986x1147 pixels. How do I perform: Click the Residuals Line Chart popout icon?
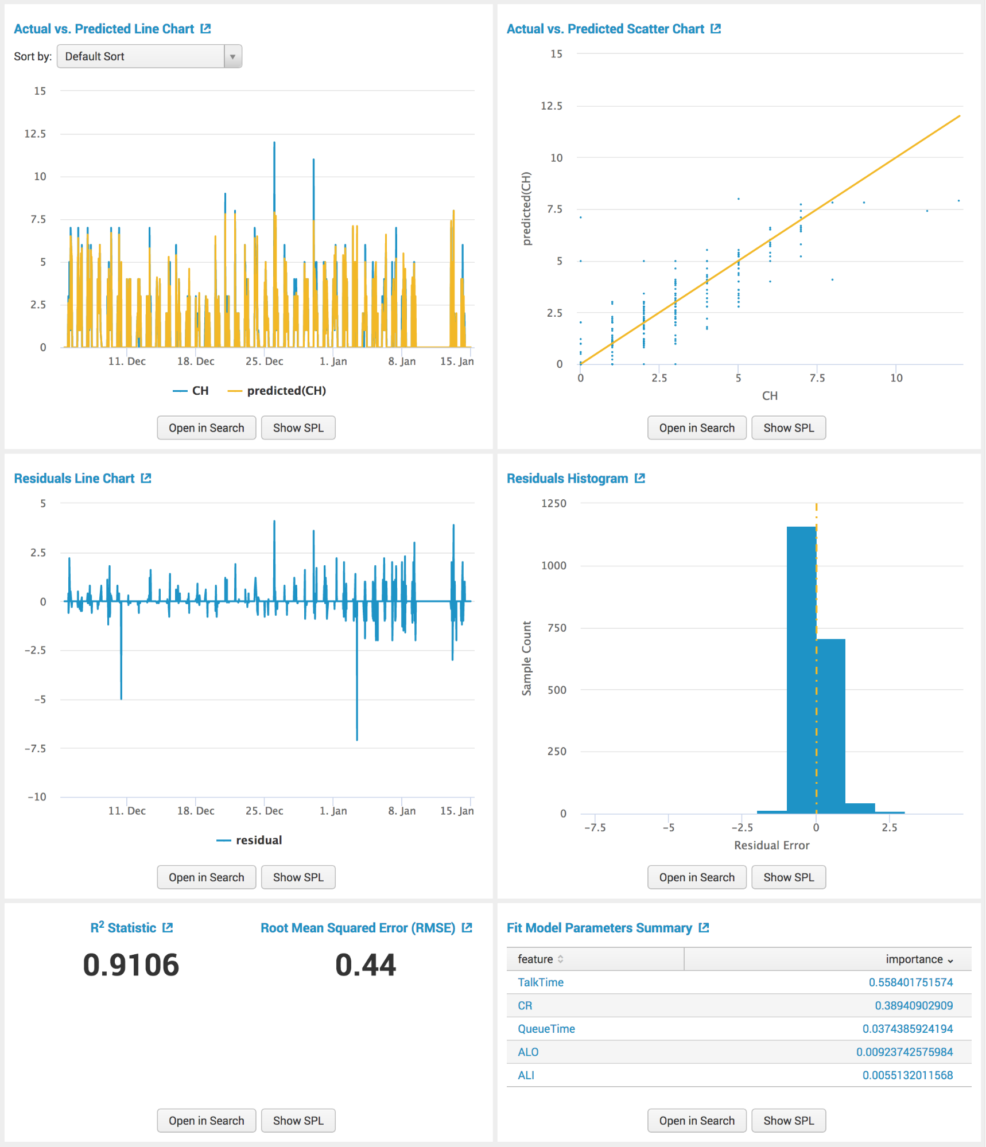146,478
